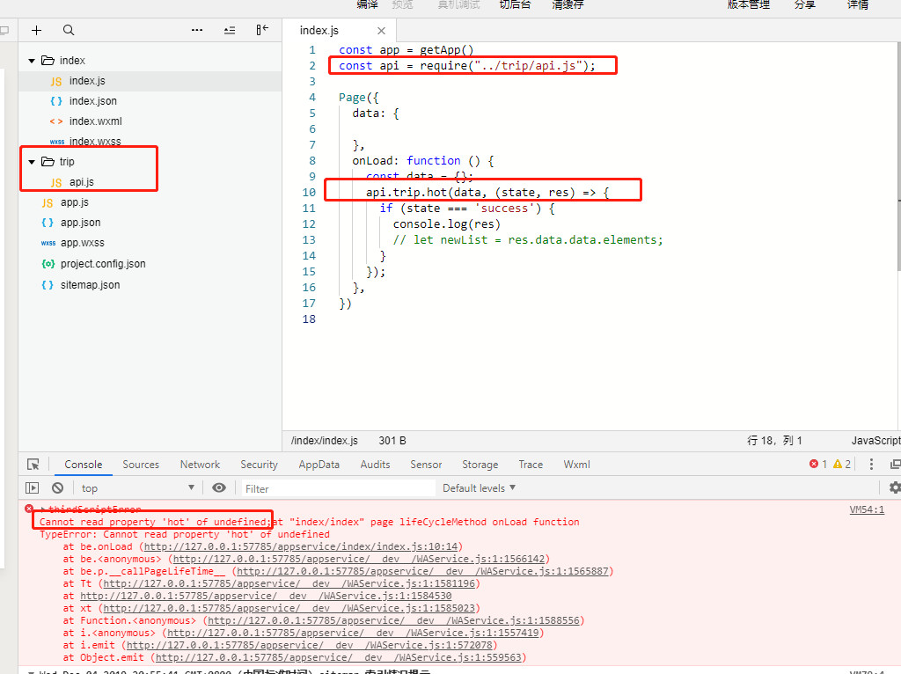The width and height of the screenshot is (901, 674).
Task: Click the /index/index.js path in status bar
Action: (324, 441)
